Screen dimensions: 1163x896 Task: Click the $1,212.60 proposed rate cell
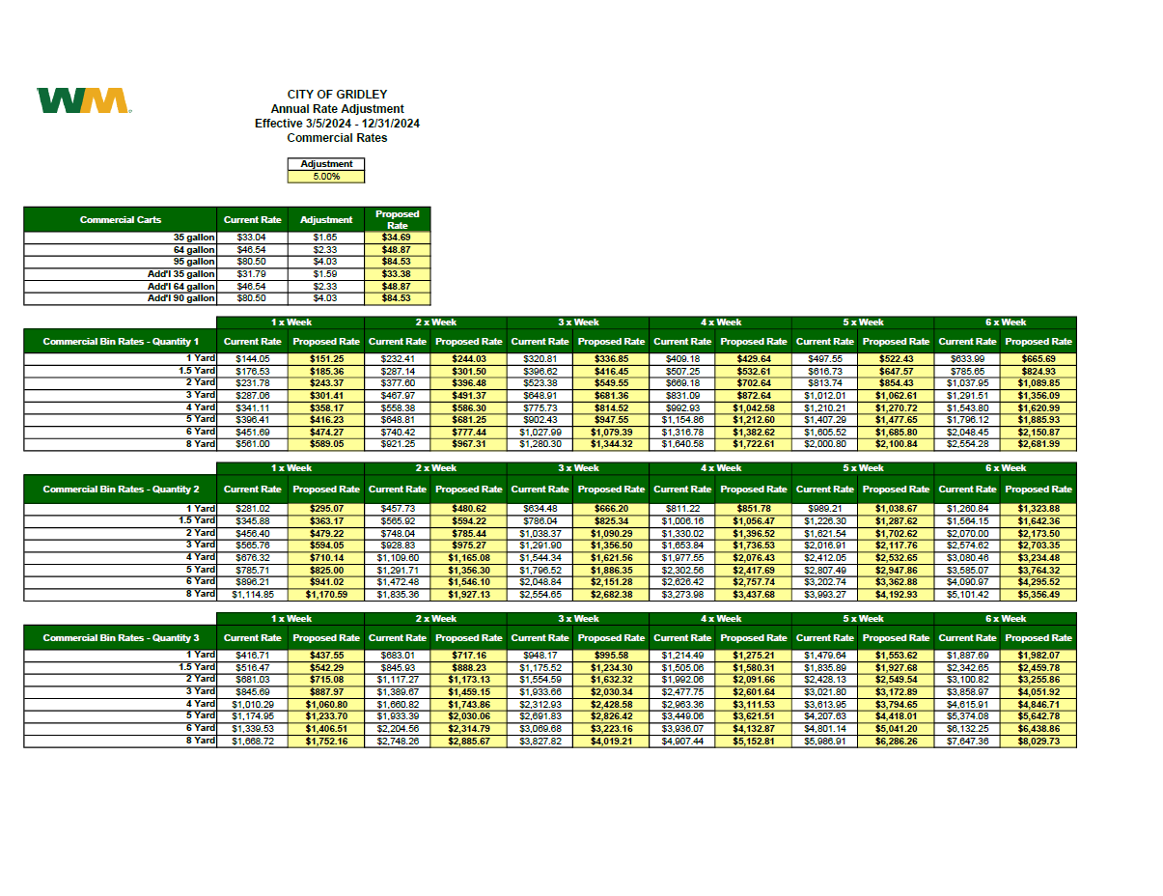click(x=753, y=420)
